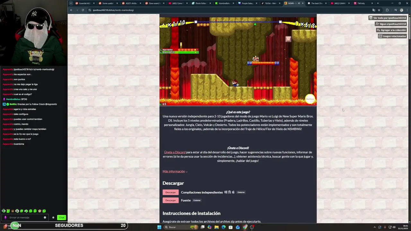Image resolution: width=411 pixels, height=231 pixels.
Task: Click 'Ver todo por ipodtouch0218' button
Action: 388,18
